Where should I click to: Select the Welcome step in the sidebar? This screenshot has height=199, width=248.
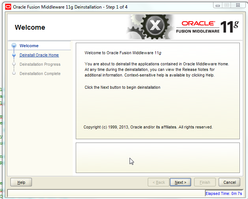tap(29, 46)
